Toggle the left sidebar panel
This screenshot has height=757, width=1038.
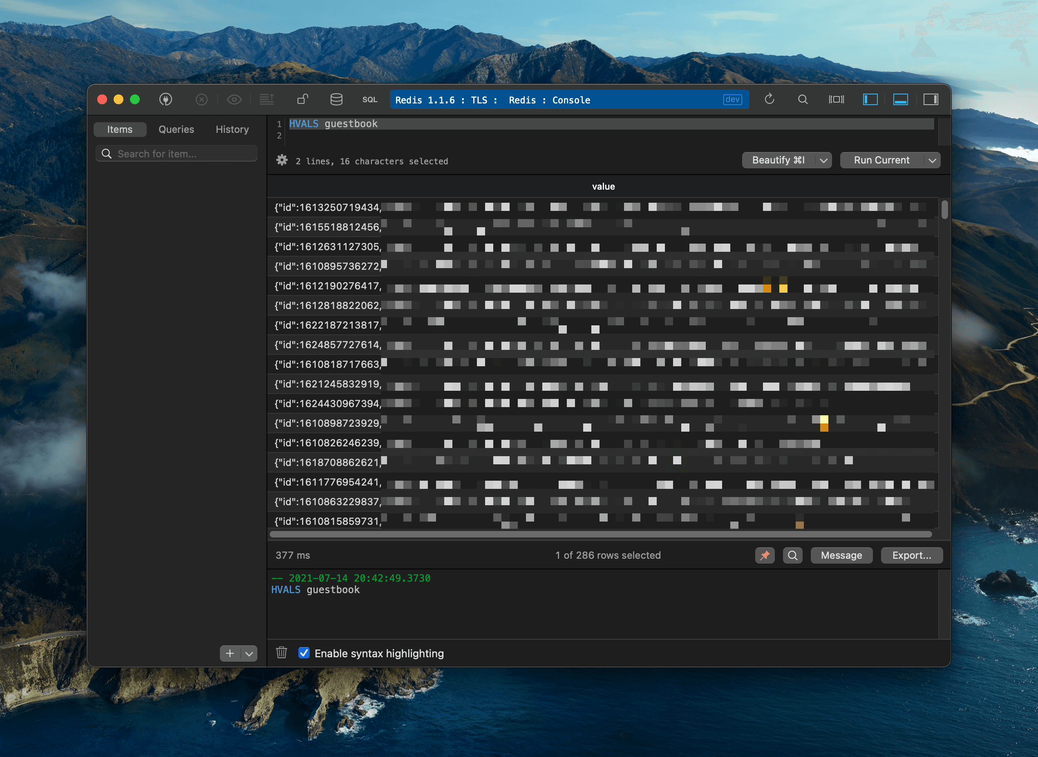coord(870,99)
